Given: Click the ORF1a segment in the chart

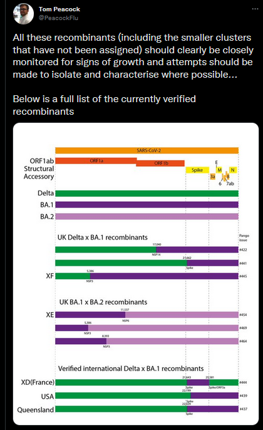Looking at the screenshot, I should (x=96, y=160).
